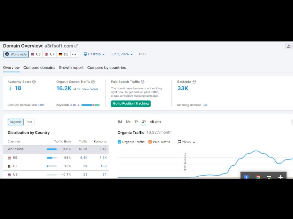Select the 1M time range
This screenshot has height=219, width=293.
click(120, 121)
